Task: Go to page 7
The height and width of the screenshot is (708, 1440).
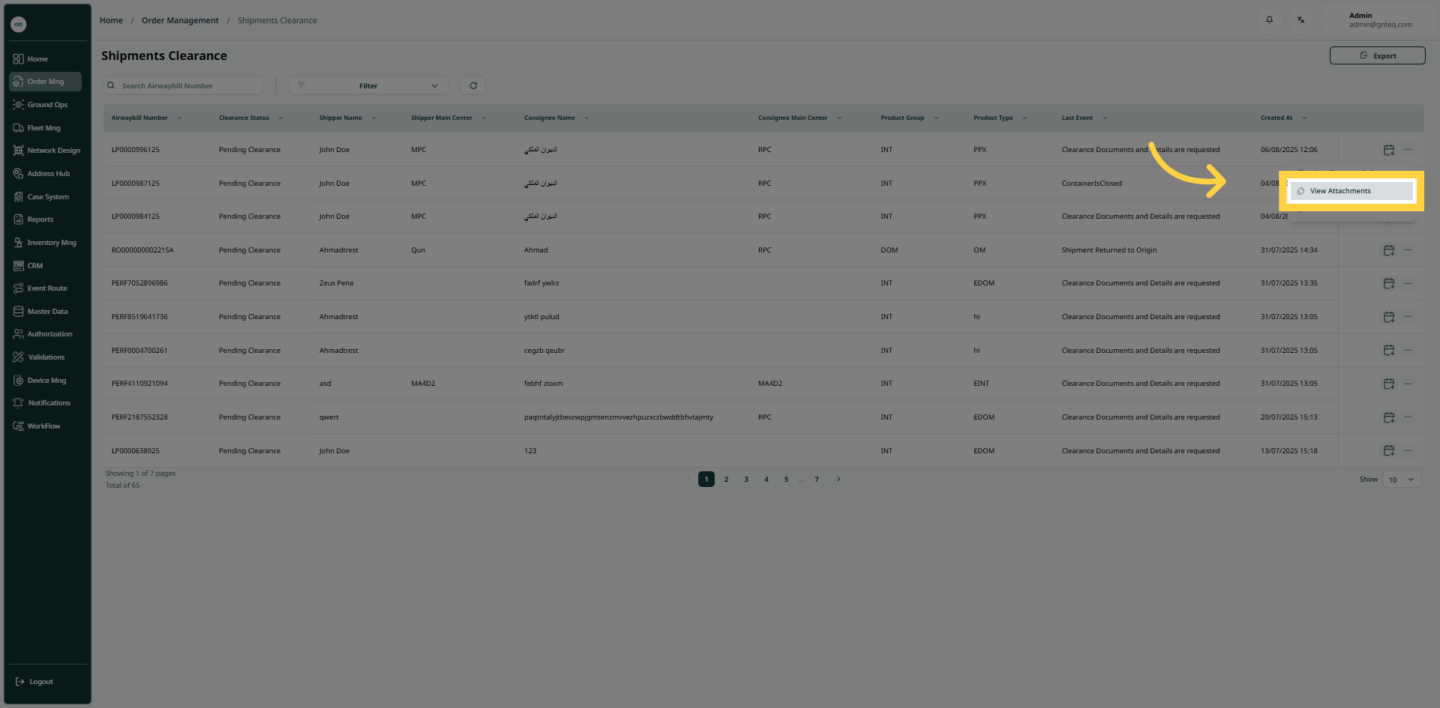Action: click(817, 479)
